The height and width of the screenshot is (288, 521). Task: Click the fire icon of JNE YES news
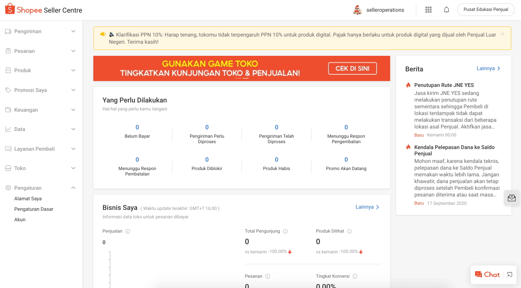click(x=408, y=85)
